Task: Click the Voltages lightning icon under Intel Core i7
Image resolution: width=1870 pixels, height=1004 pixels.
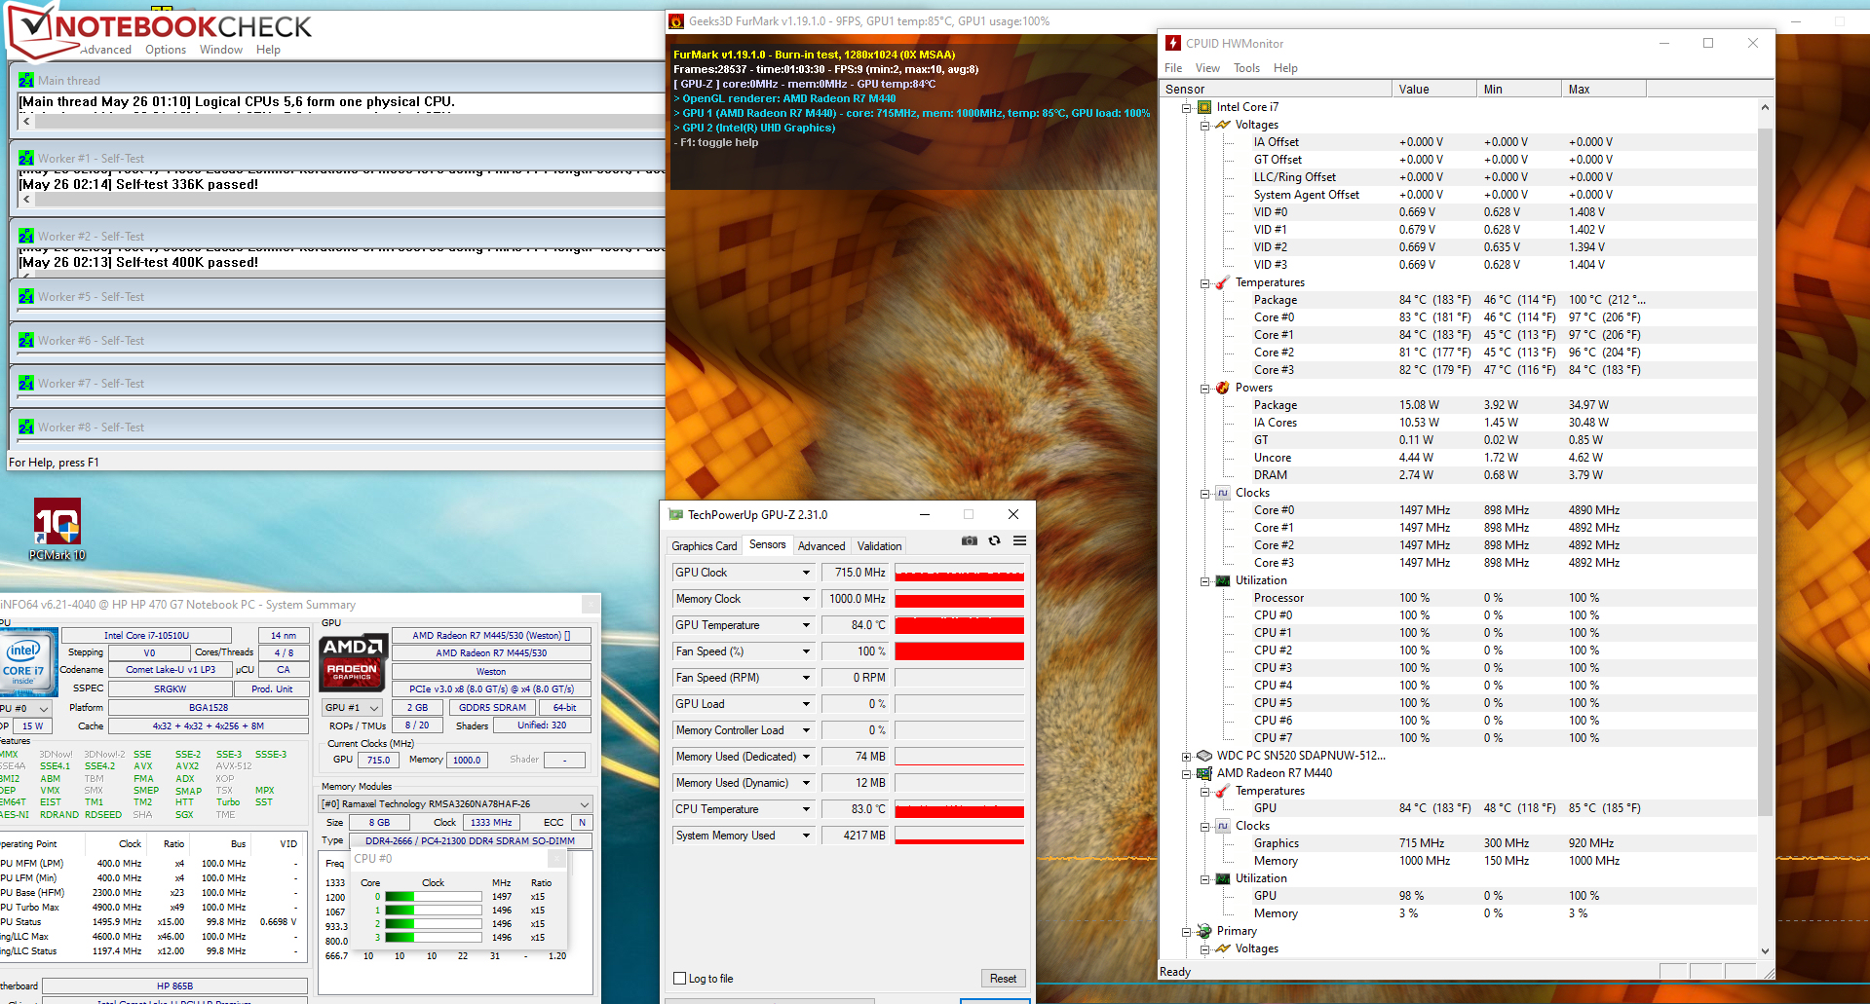Action: [x=1223, y=125]
